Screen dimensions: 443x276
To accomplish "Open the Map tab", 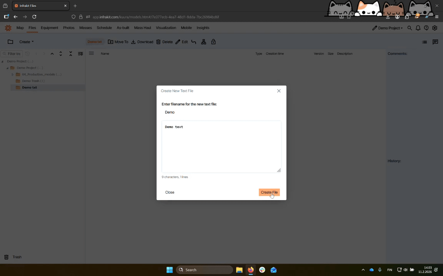I will pos(20,28).
